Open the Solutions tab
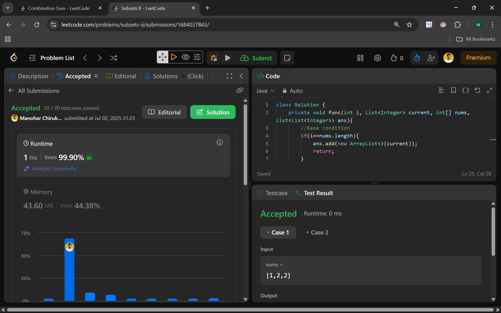 [x=161, y=76]
